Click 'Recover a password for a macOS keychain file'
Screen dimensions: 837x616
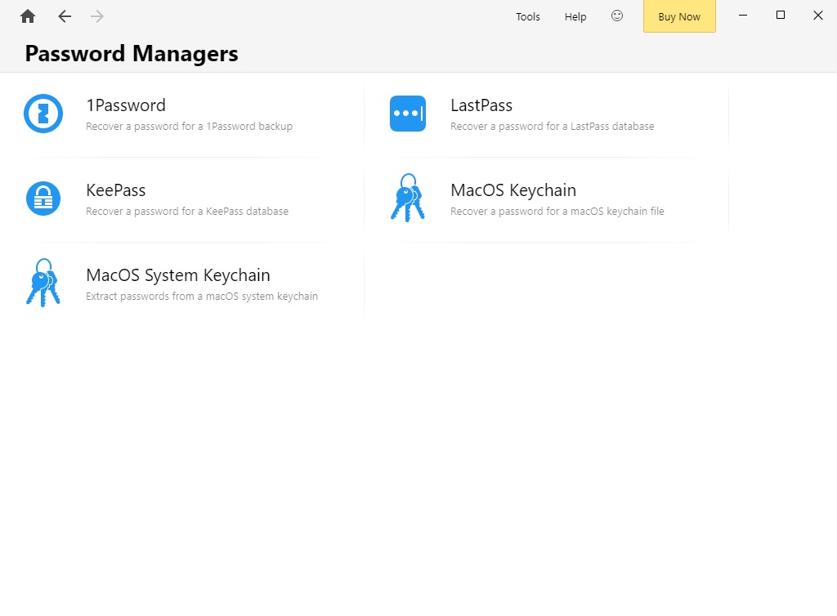click(557, 212)
